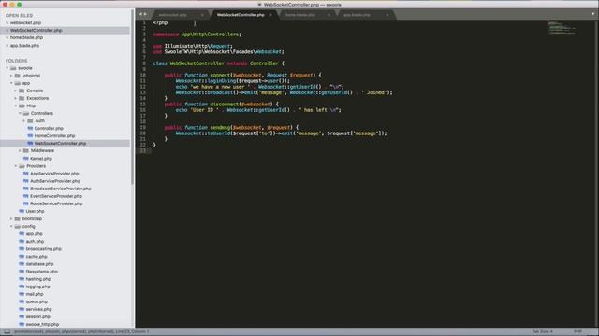
Task: Close home.blade.php in the Open Files list
Action: point(7,37)
